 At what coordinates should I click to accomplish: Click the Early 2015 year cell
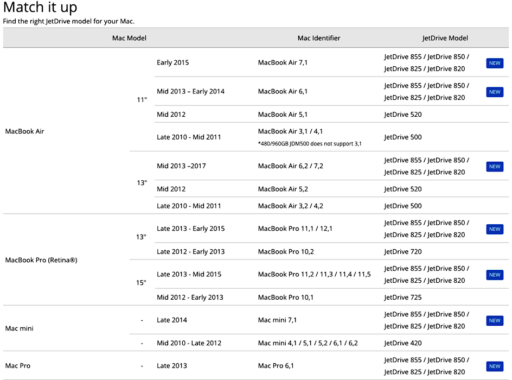172,62
